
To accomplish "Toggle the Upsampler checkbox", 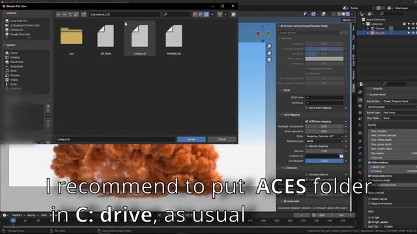I will point(285,201).
